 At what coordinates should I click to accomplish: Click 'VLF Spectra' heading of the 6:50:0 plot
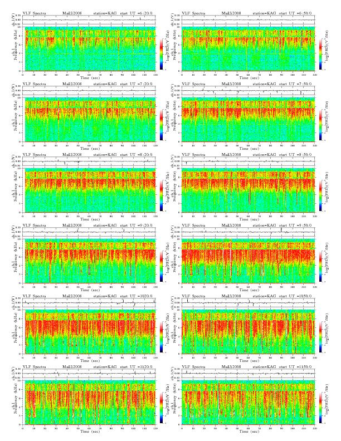(193, 13)
